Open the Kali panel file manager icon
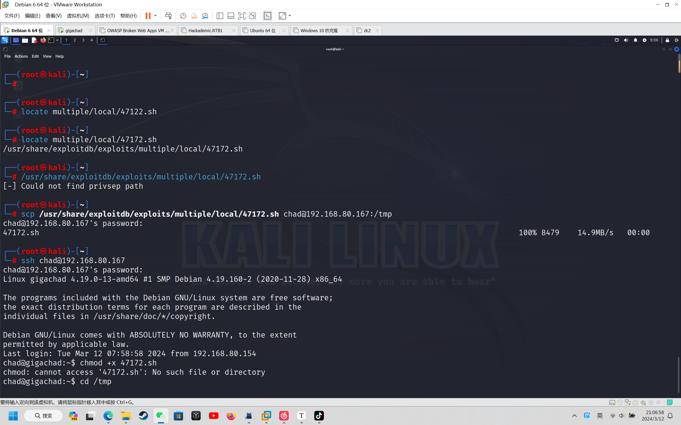 (x=25, y=40)
